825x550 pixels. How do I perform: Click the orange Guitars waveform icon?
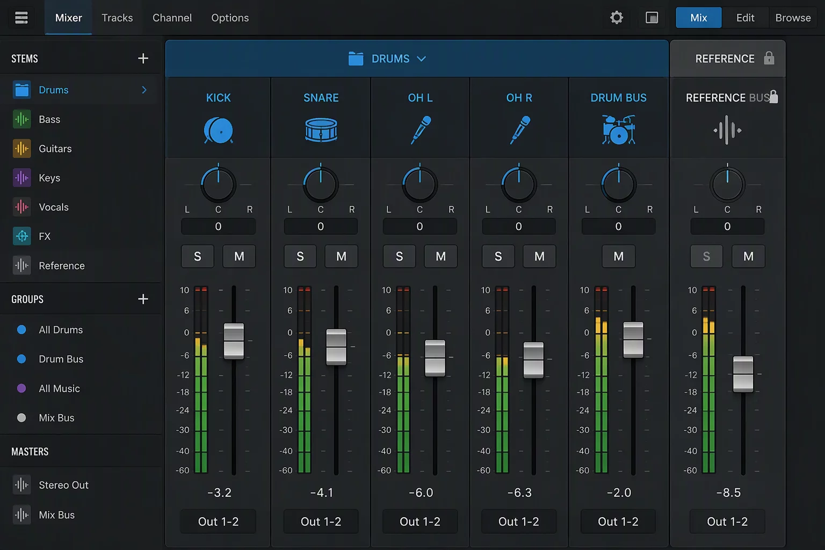(x=22, y=148)
